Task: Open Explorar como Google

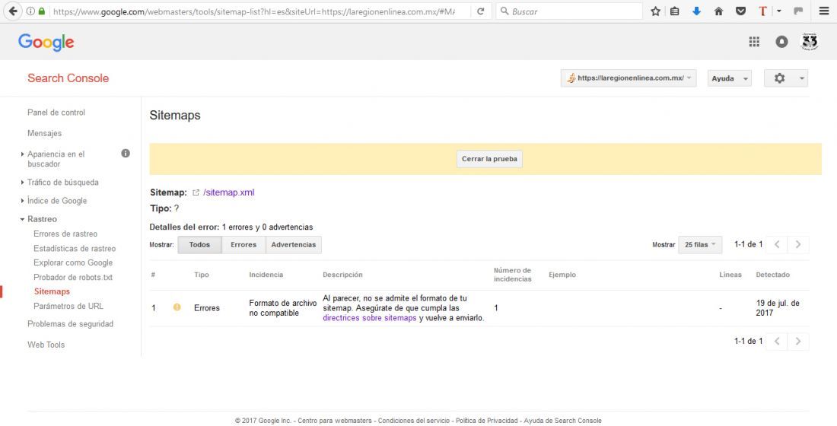Action: tap(72, 262)
